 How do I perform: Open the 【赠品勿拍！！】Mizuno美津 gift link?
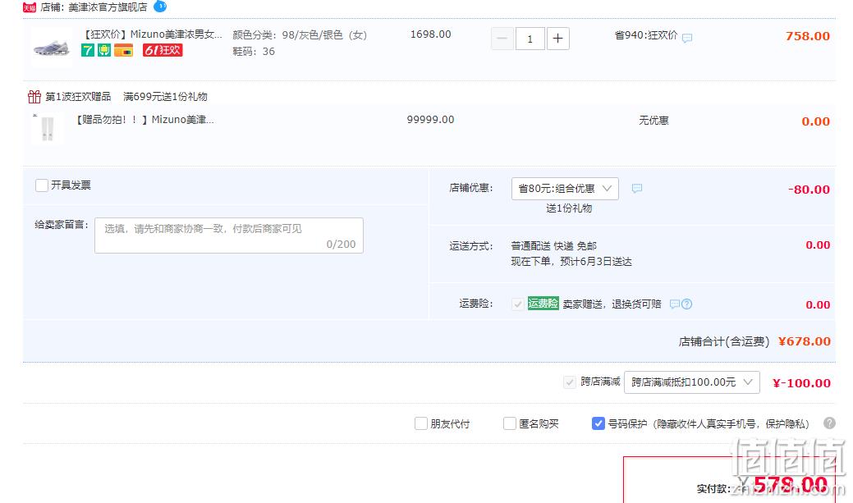click(x=144, y=120)
